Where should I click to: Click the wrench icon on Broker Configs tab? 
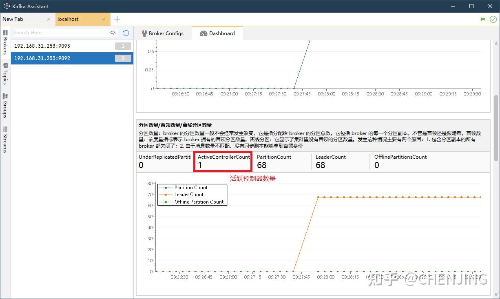point(144,33)
